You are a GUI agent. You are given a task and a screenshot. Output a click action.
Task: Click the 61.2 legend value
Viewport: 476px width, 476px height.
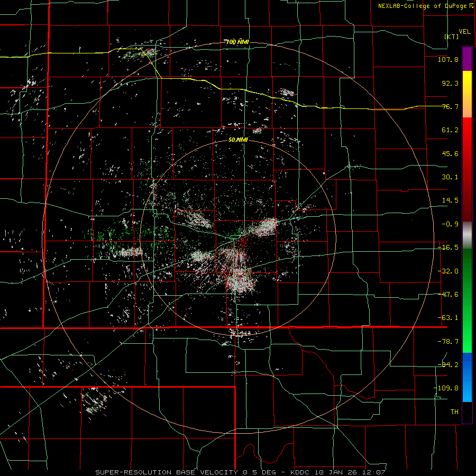[450, 130]
